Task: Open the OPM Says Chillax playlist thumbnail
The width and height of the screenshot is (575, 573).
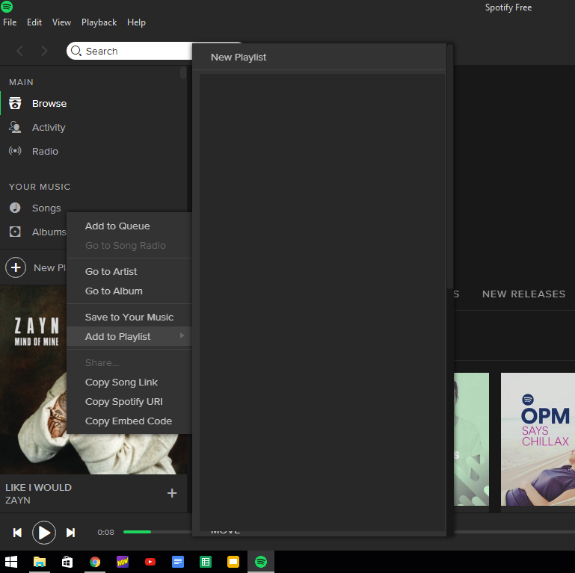Action: tap(537, 439)
